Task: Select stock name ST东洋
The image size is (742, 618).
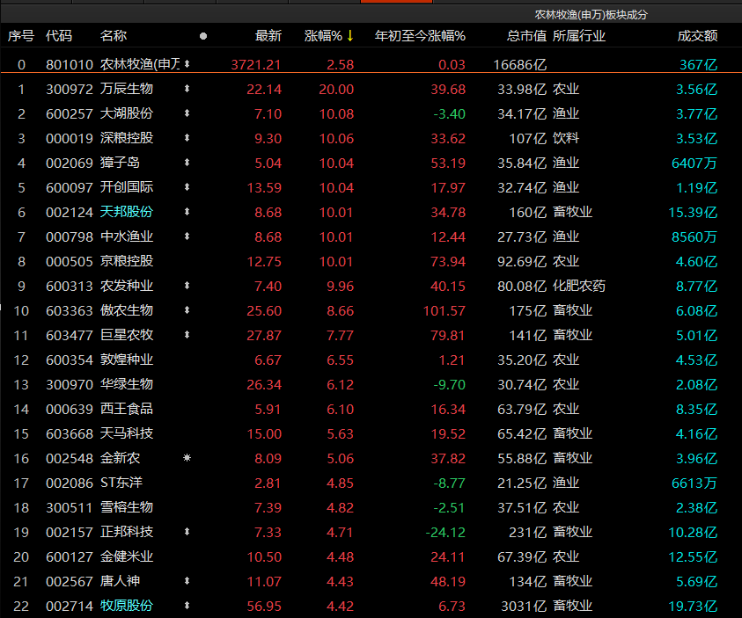Action: pyautogui.click(x=121, y=483)
